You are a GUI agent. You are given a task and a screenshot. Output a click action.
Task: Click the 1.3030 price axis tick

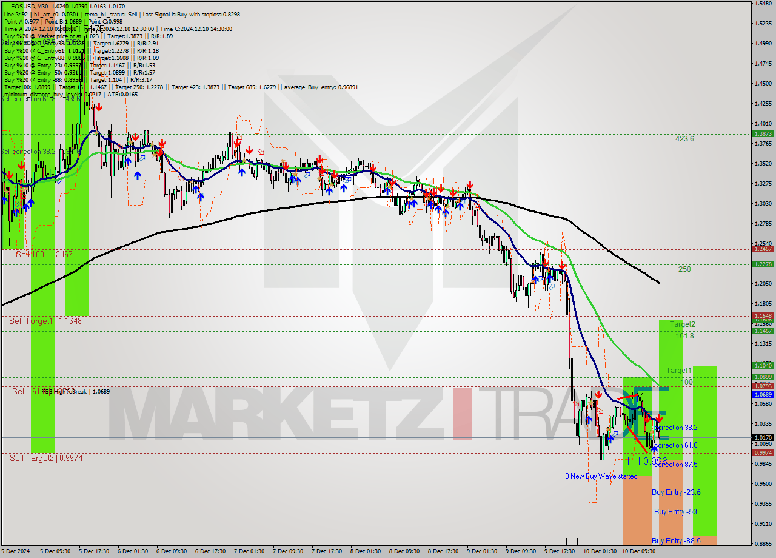tap(763, 203)
